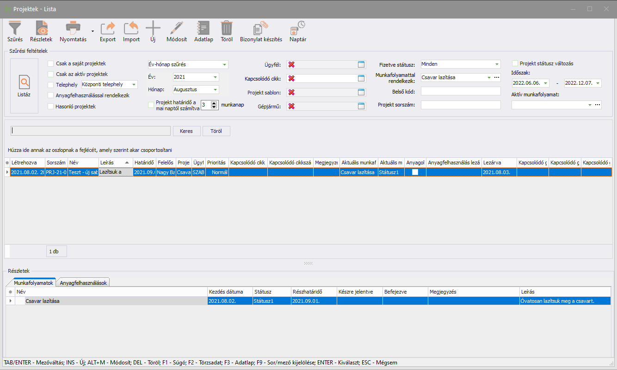Click the Nyomtatás printer icon
617x370 pixels.
73,29
